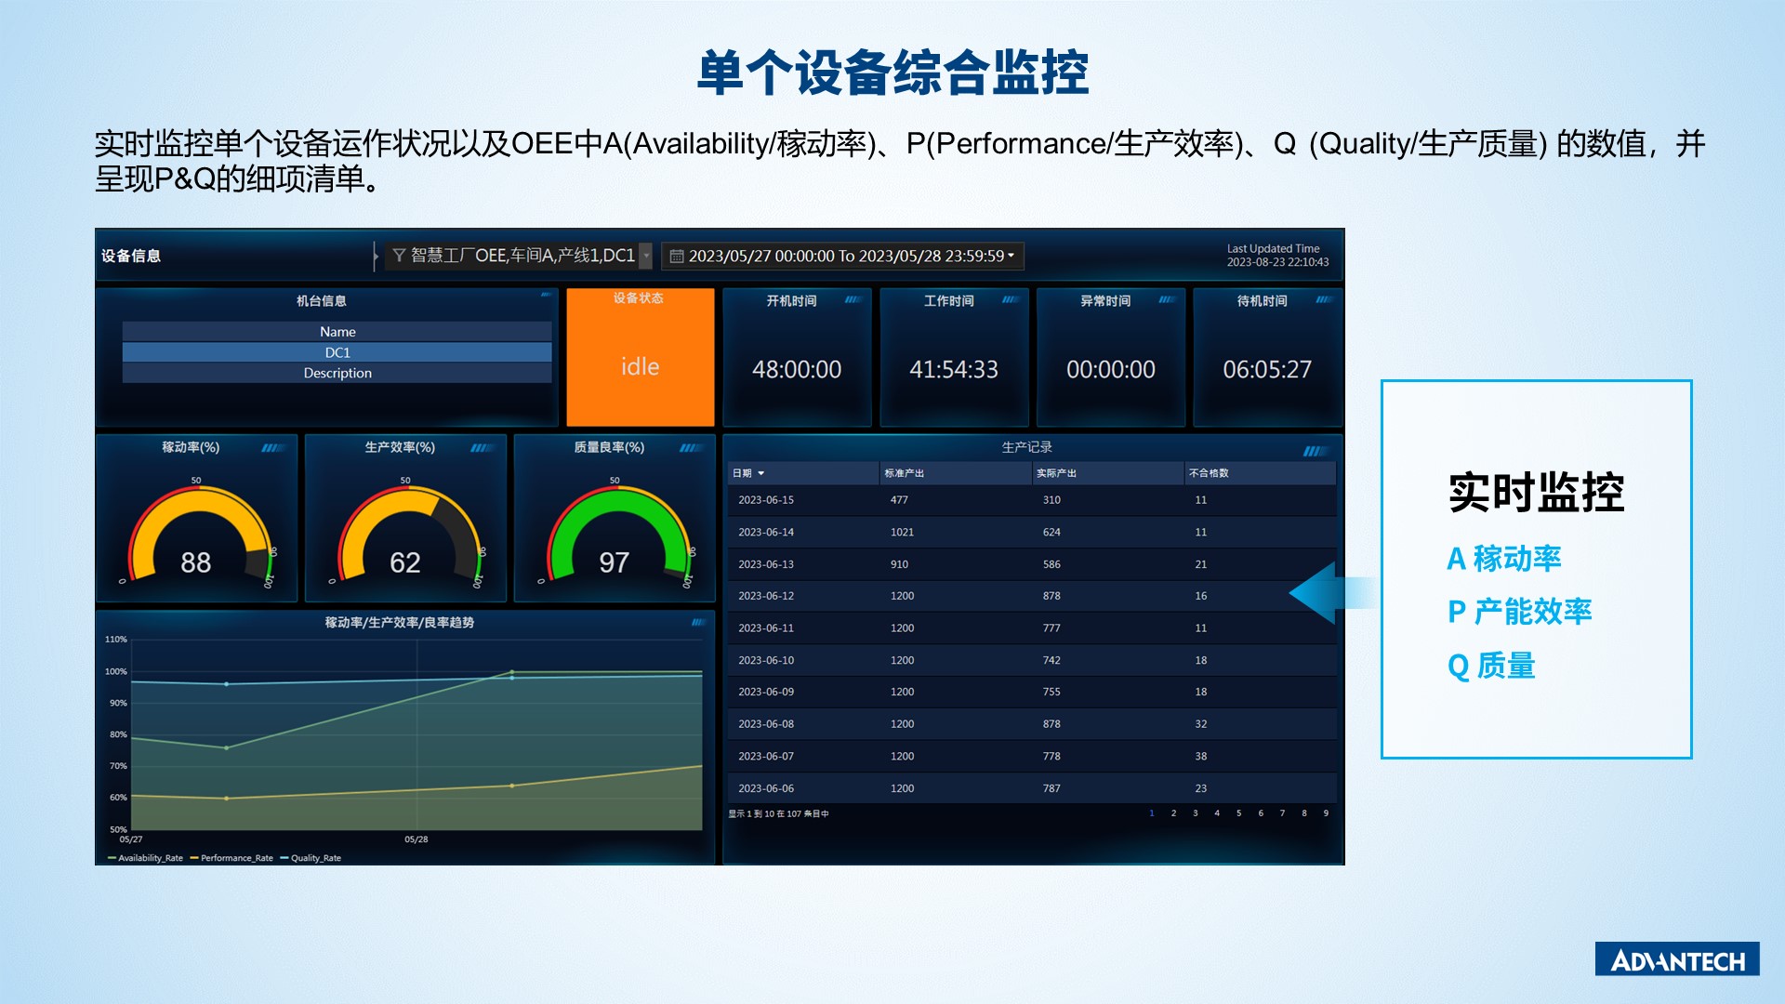Select the 2023-06-11 table row date
The width and height of the screenshot is (1785, 1004).
tap(766, 628)
